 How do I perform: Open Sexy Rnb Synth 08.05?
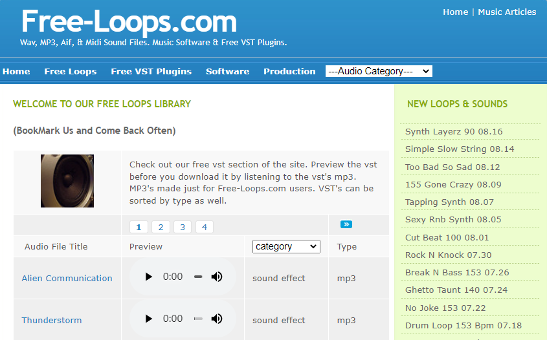[x=453, y=220]
